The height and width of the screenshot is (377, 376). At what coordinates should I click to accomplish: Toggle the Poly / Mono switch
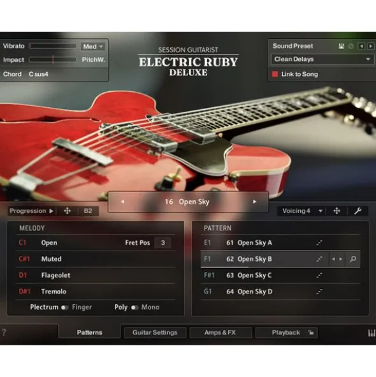coord(134,307)
